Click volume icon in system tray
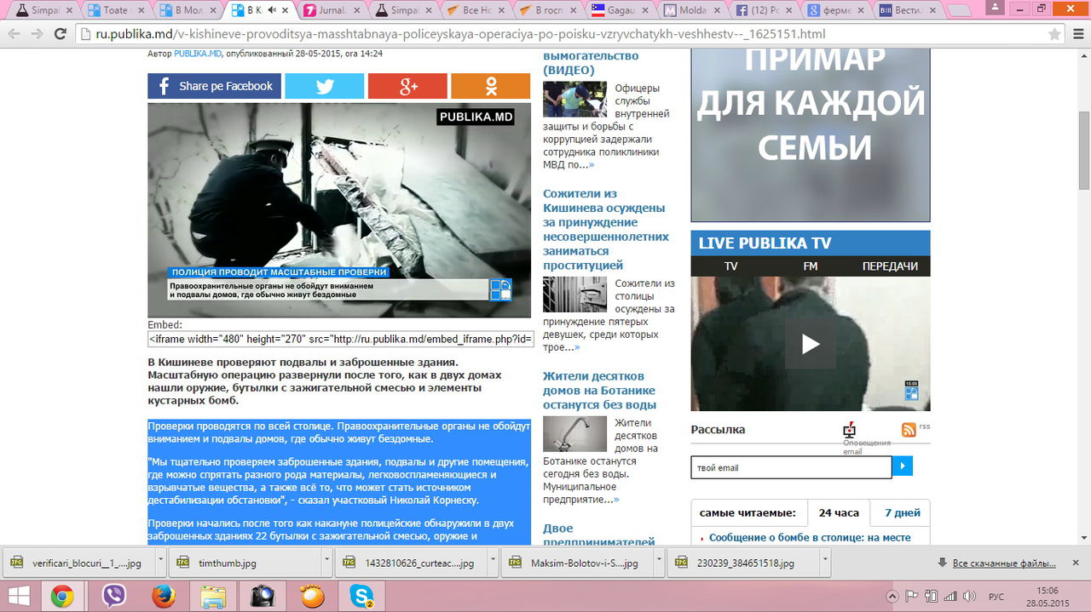 pyautogui.click(x=971, y=597)
